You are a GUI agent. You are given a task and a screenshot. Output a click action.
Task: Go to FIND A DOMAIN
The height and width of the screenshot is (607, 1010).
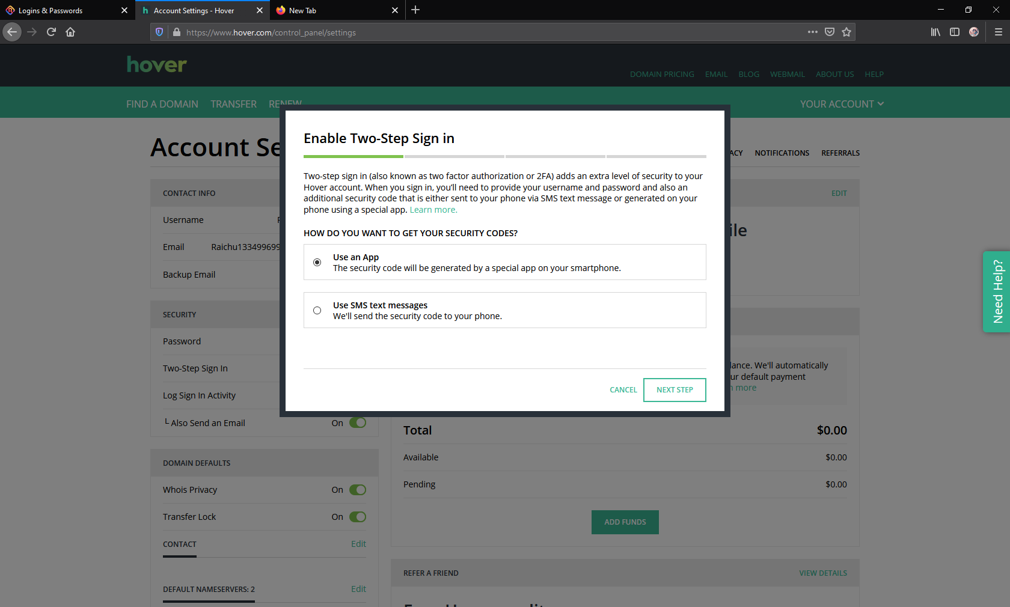pos(162,104)
